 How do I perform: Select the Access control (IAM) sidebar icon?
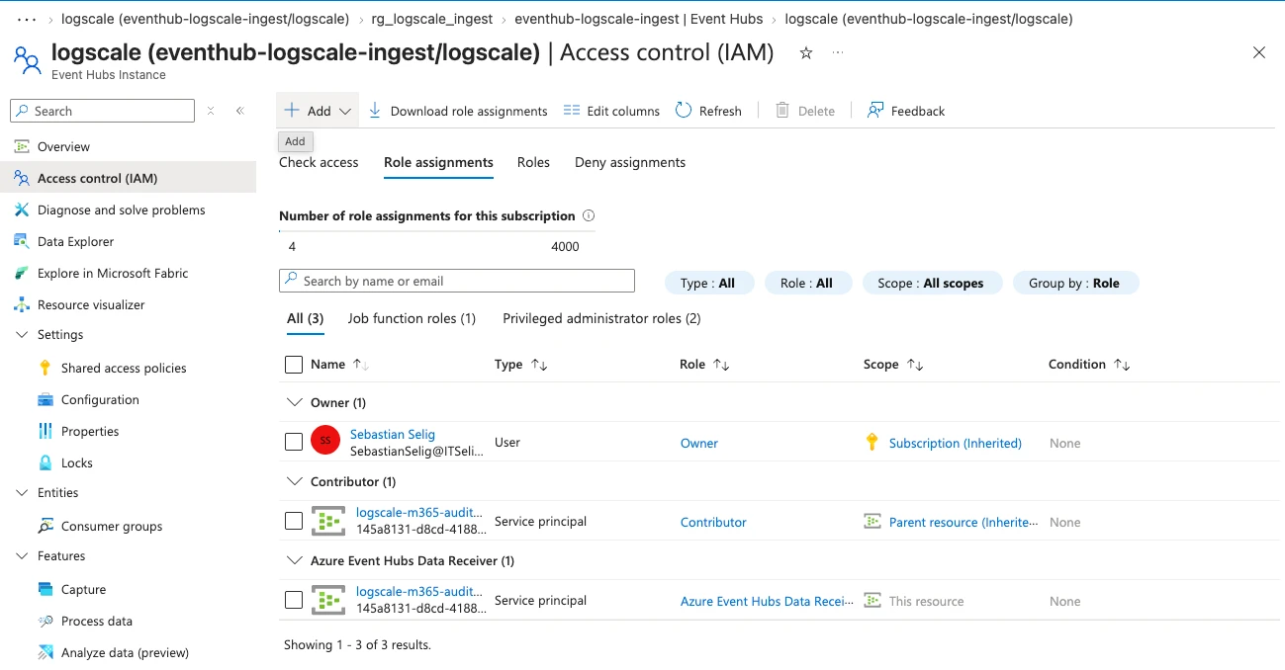click(x=22, y=178)
